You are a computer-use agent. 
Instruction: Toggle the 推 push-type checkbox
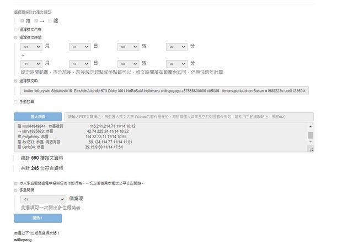pyautogui.click(x=22, y=20)
